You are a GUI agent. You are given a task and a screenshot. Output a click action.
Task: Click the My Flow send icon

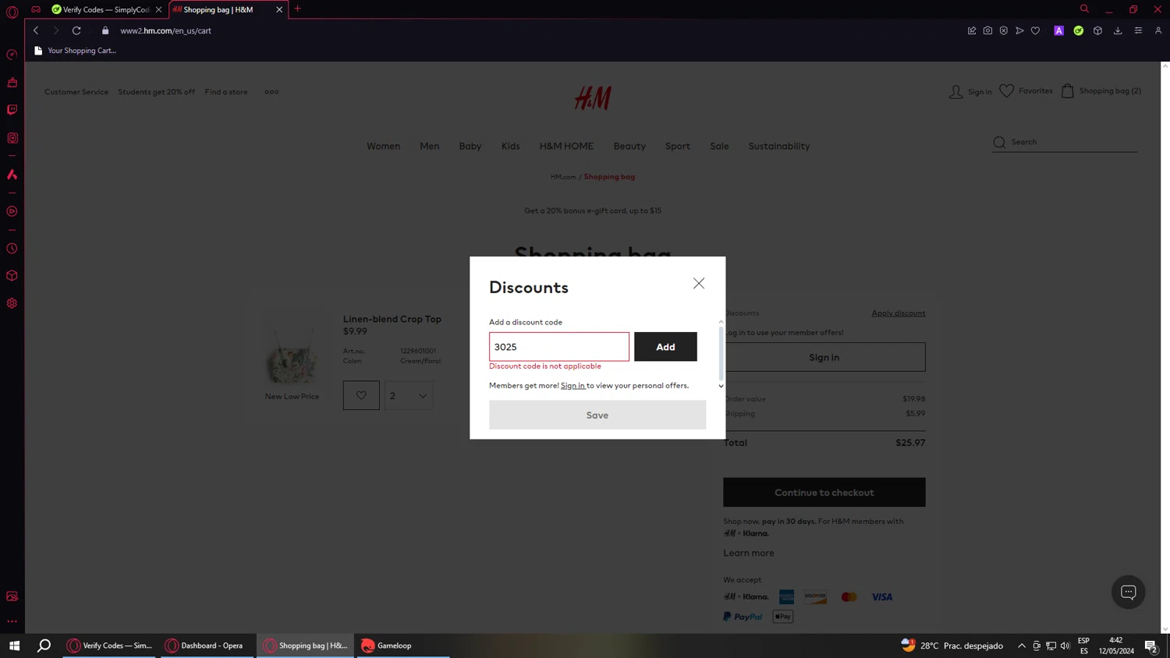[x=1019, y=30]
